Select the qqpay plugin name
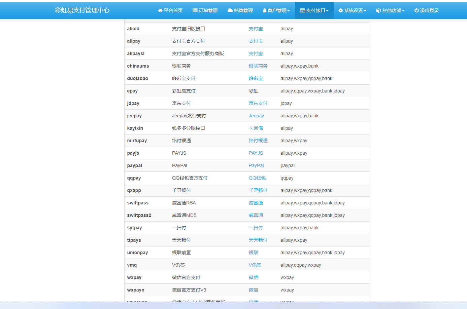 click(x=134, y=178)
